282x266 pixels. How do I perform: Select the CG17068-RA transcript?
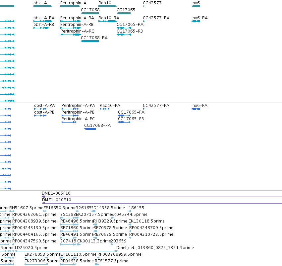[90, 41]
